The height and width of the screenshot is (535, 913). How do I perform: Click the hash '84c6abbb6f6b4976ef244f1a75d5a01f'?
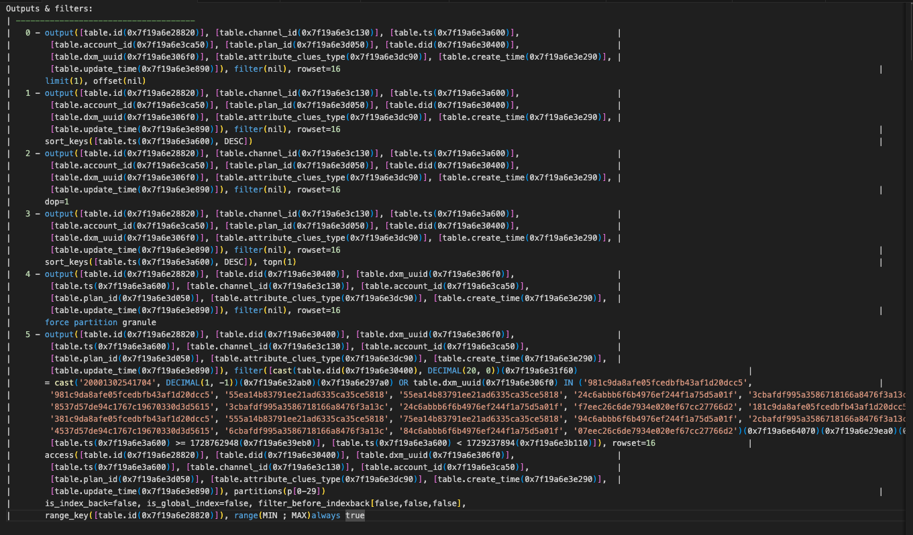(481, 430)
